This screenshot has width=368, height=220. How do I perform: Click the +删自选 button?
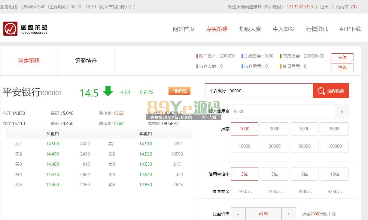pos(179,91)
